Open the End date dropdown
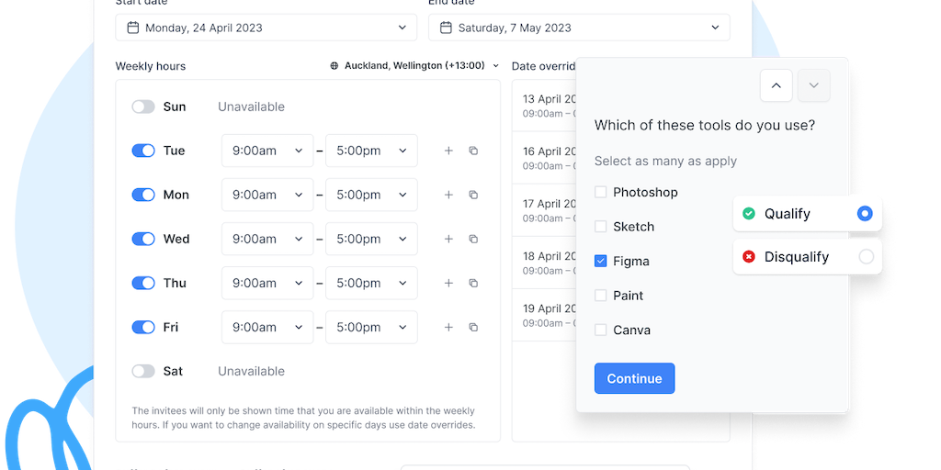941x470 pixels. [x=579, y=28]
